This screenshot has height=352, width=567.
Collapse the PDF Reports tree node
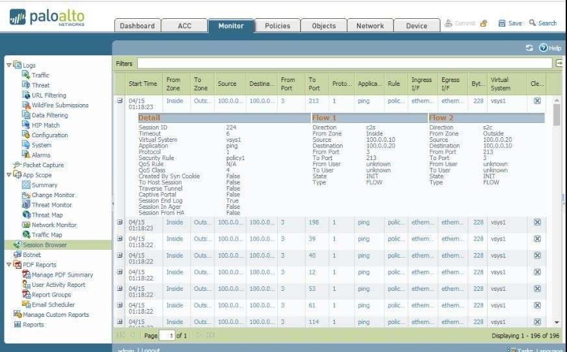tap(8, 265)
